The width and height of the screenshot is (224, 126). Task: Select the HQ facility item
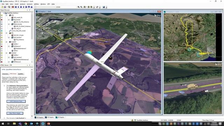coord(11,33)
